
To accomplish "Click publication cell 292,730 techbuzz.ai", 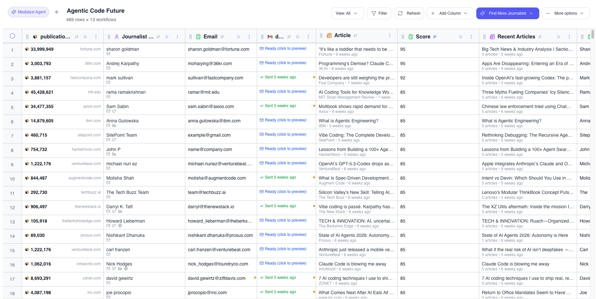I will [63, 193].
